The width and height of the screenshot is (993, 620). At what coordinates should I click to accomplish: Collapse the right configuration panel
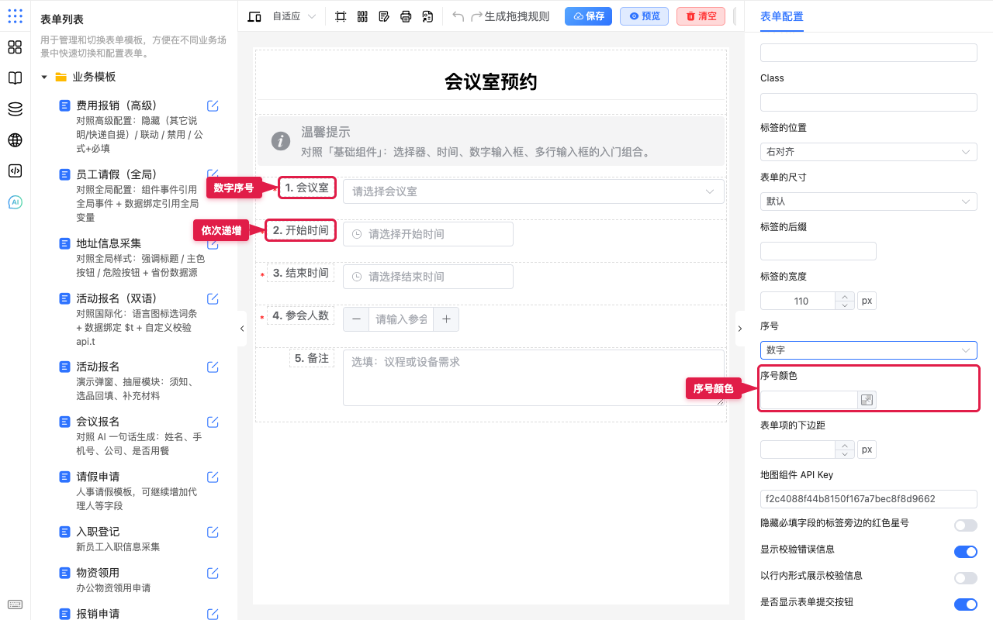739,329
